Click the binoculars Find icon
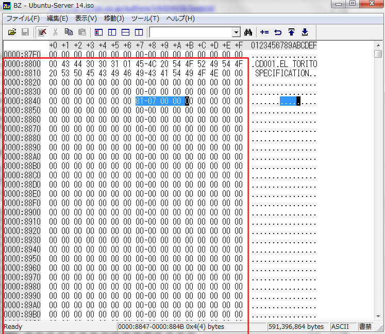 pos(248,32)
